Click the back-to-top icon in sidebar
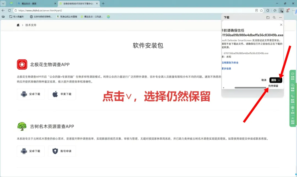 [292, 121]
